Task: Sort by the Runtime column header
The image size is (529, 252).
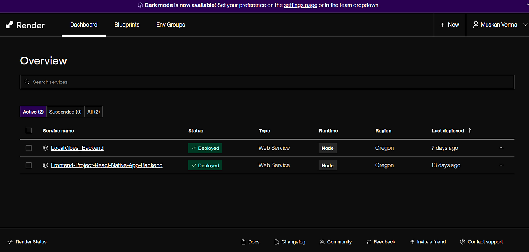Action: 328,131
